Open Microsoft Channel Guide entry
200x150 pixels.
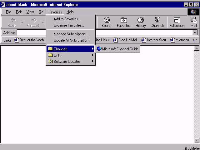click(117, 49)
